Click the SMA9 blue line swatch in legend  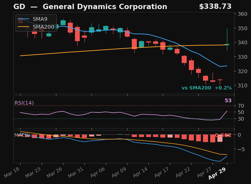pos(23,19)
